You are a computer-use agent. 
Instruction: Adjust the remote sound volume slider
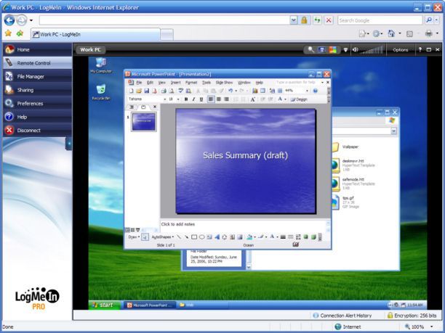pos(372,50)
